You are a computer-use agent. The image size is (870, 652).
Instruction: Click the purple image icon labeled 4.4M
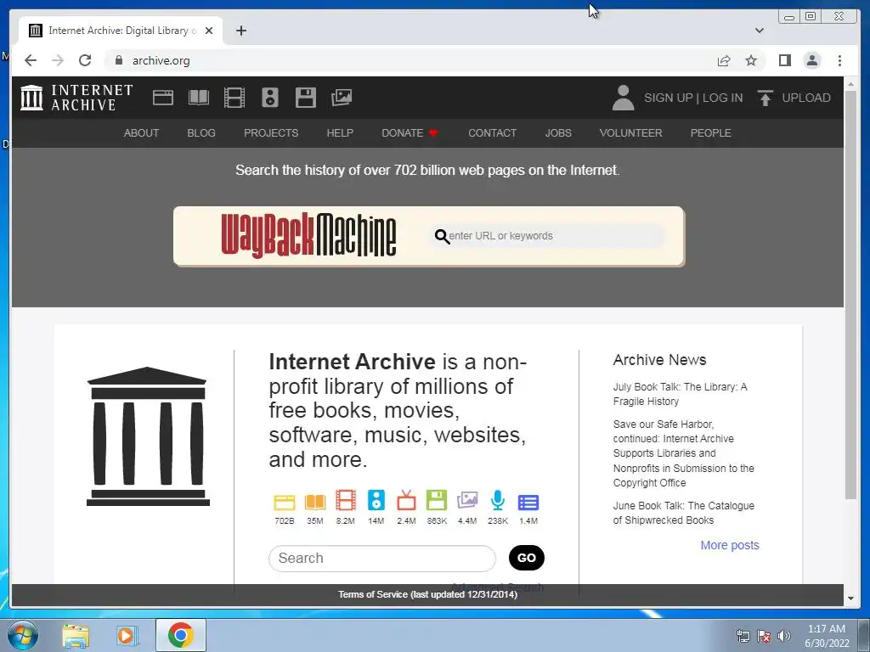[x=467, y=500]
